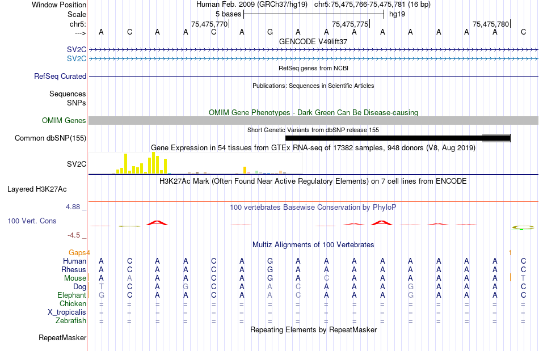This screenshot has height=351, width=539.
Task: Click the hg19 label beside the scale bar
Action: (x=397, y=14)
